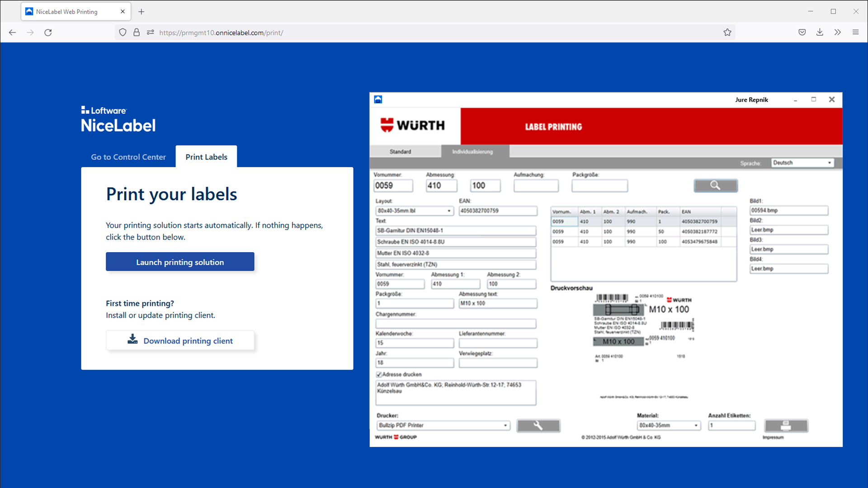Image resolution: width=868 pixels, height=488 pixels.
Task: Click the magnifier search icon
Action: click(x=715, y=185)
